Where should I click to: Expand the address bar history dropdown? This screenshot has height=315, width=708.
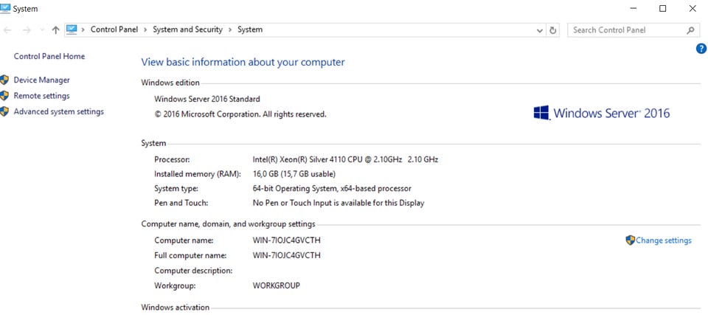pyautogui.click(x=540, y=30)
